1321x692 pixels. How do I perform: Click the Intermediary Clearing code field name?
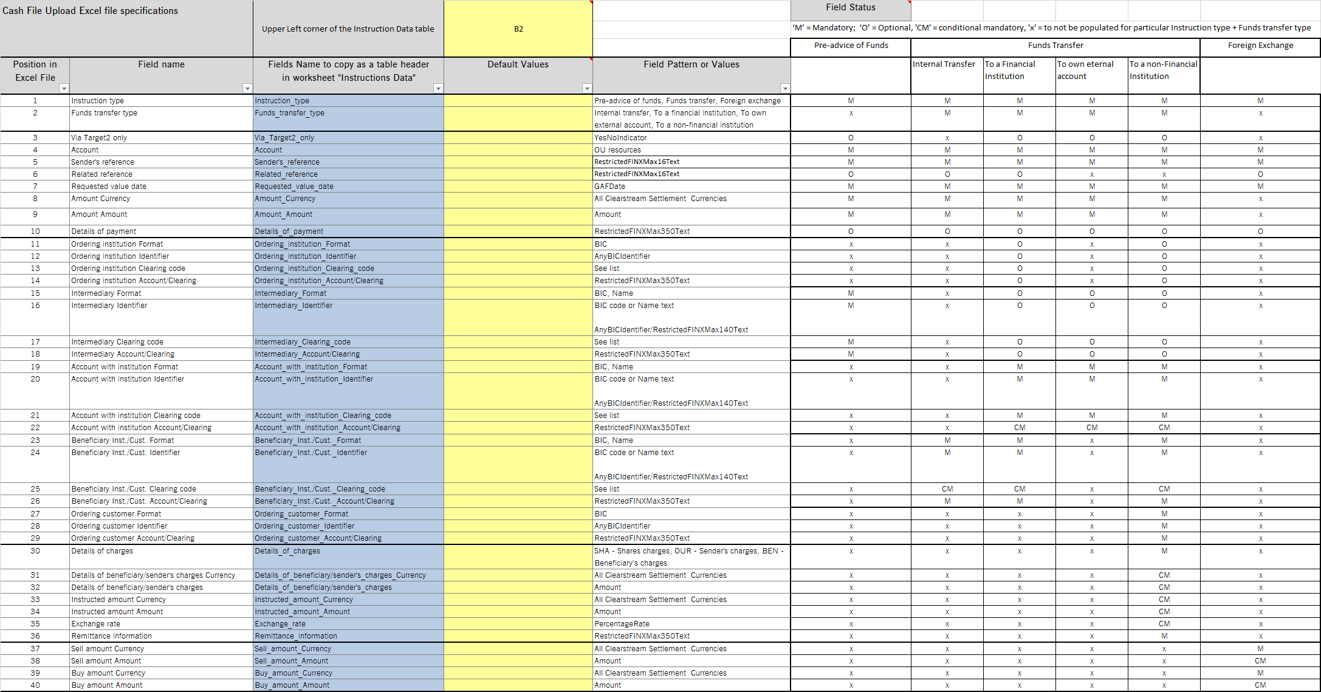pyautogui.click(x=161, y=342)
